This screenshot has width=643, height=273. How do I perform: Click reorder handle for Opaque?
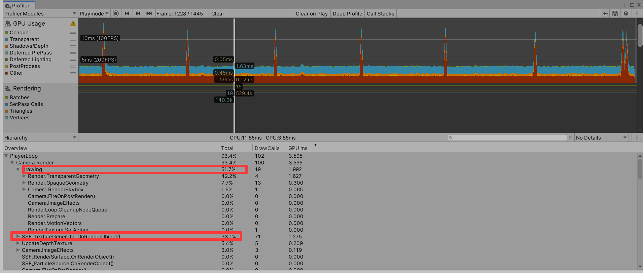click(73, 33)
